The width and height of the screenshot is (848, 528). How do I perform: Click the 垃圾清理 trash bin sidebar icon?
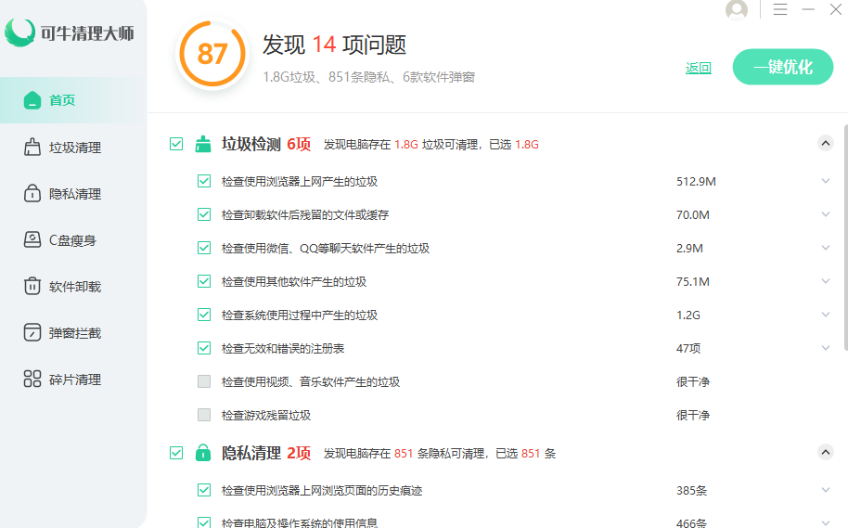pos(32,148)
